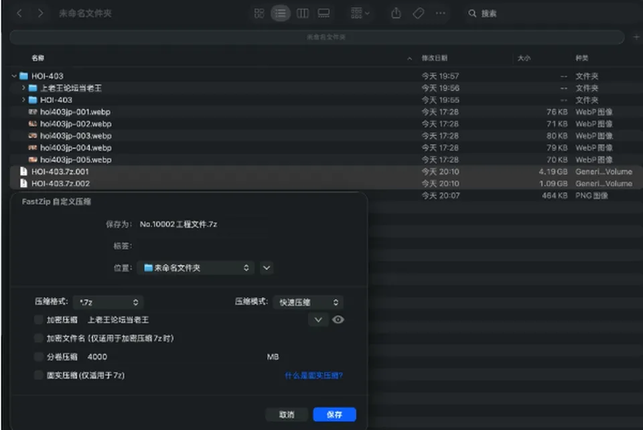Click the search magnifier icon
Viewport: 643px width, 430px height.
pyautogui.click(x=472, y=13)
